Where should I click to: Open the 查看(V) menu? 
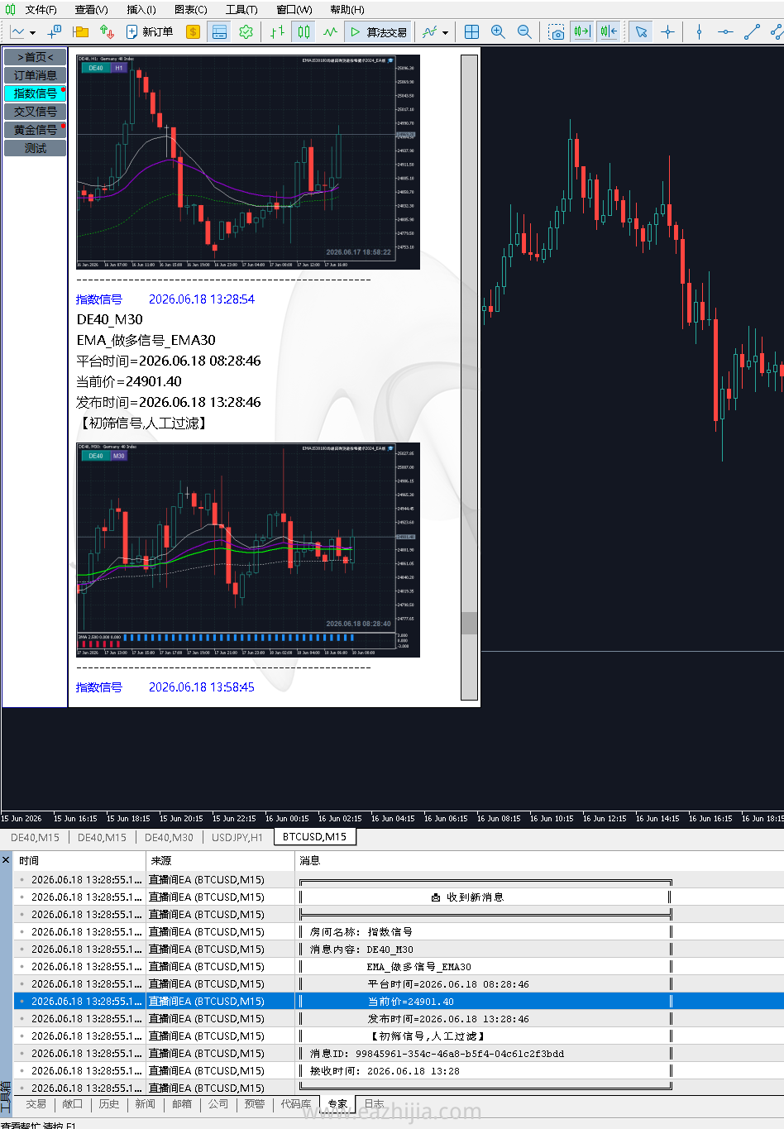[x=91, y=9]
